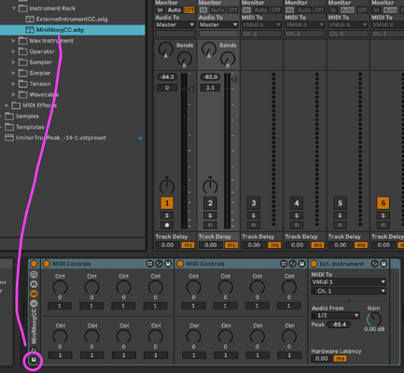Click track 2 Monitor In button

tap(203, 10)
